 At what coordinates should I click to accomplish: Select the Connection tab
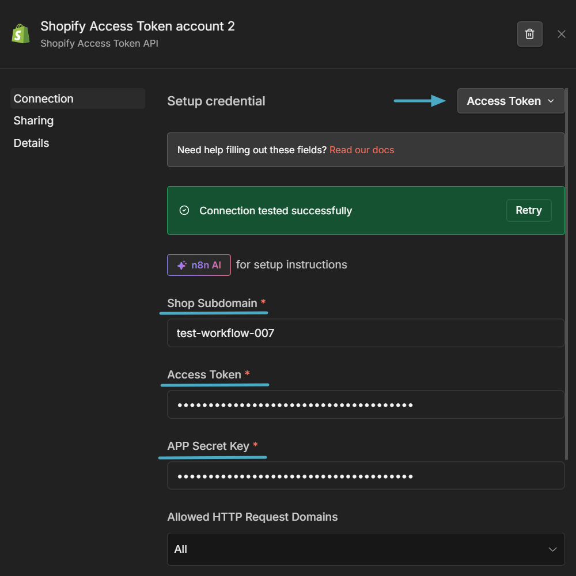pos(43,98)
